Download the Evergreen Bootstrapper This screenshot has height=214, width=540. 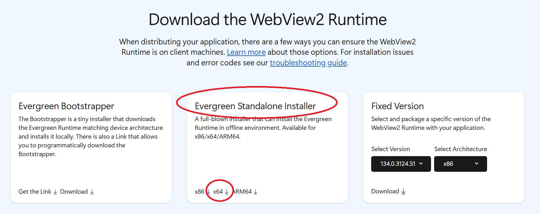click(74, 191)
